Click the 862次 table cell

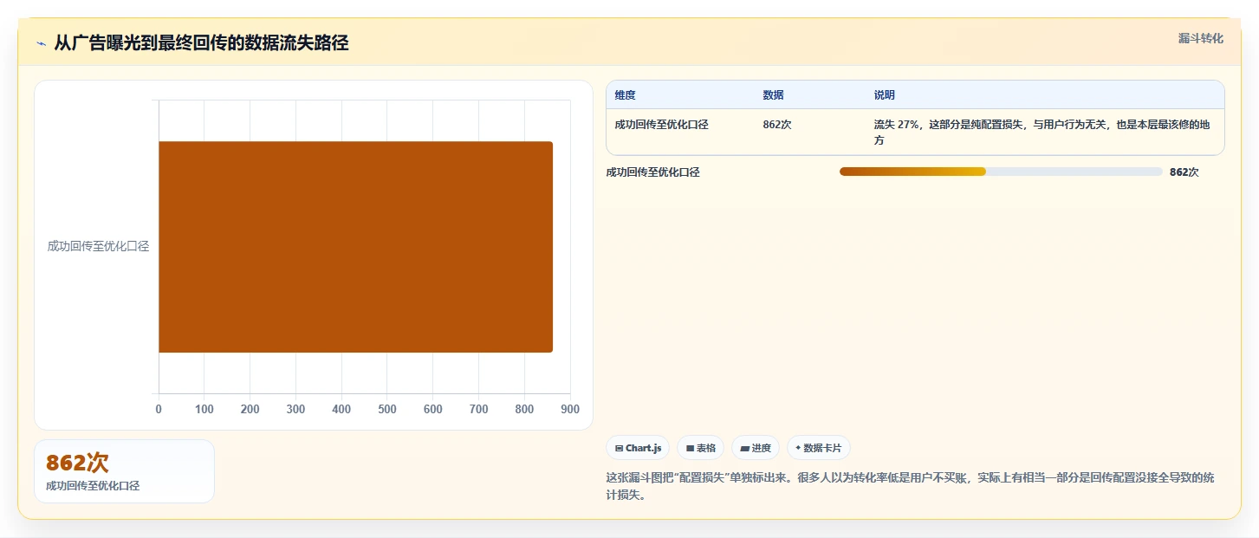pyautogui.click(x=777, y=125)
